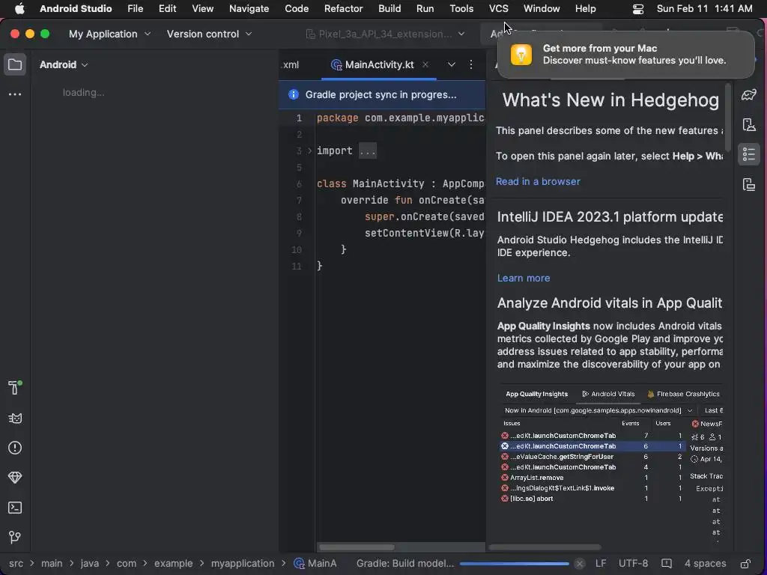This screenshot has width=767, height=575.
Task: Click the Assistant panel vertical scrollbar
Action: tap(727, 118)
